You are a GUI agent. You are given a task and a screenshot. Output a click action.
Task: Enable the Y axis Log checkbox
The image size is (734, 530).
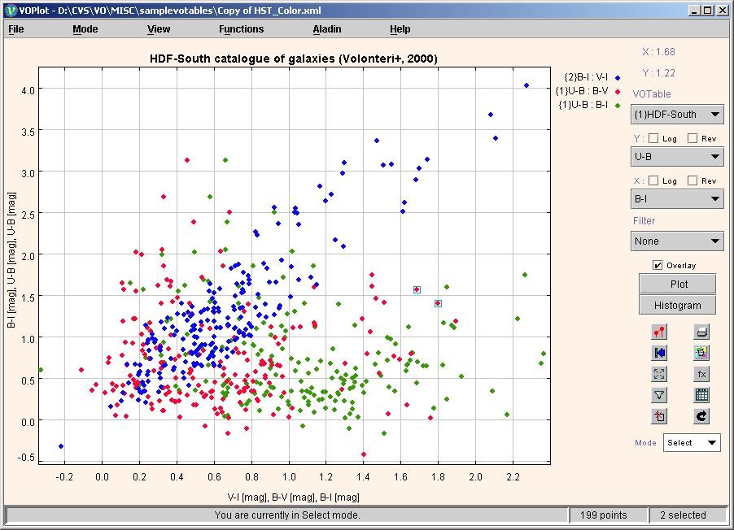tap(653, 138)
